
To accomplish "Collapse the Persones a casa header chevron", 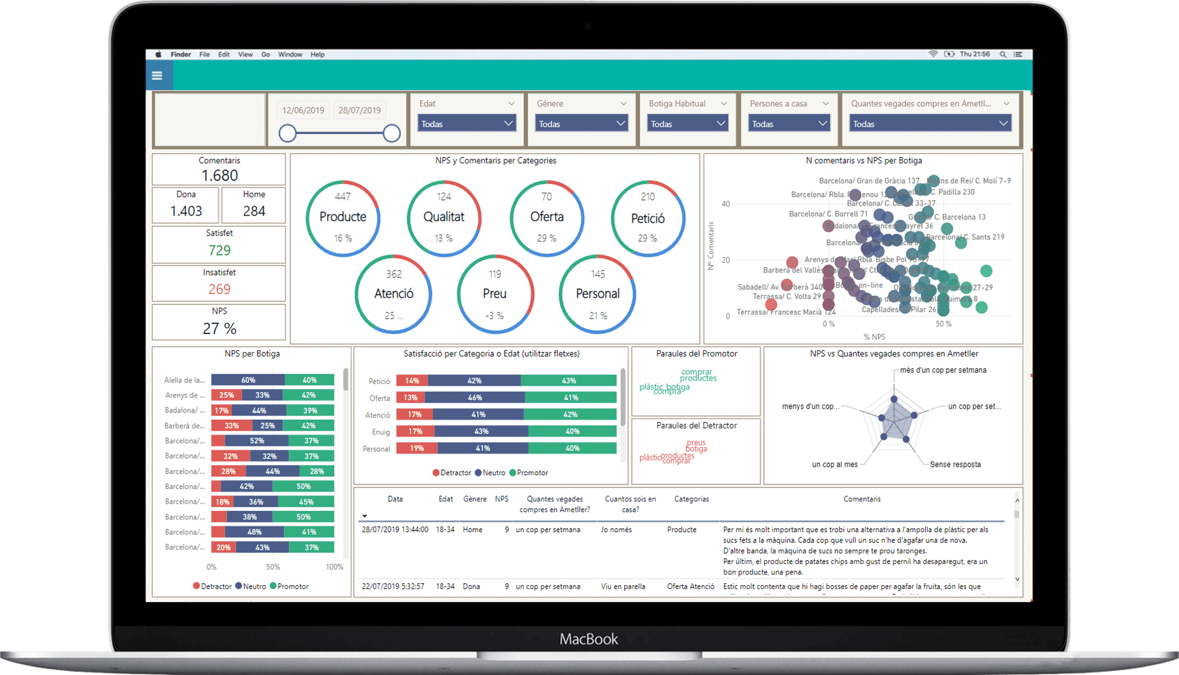I will pos(825,103).
